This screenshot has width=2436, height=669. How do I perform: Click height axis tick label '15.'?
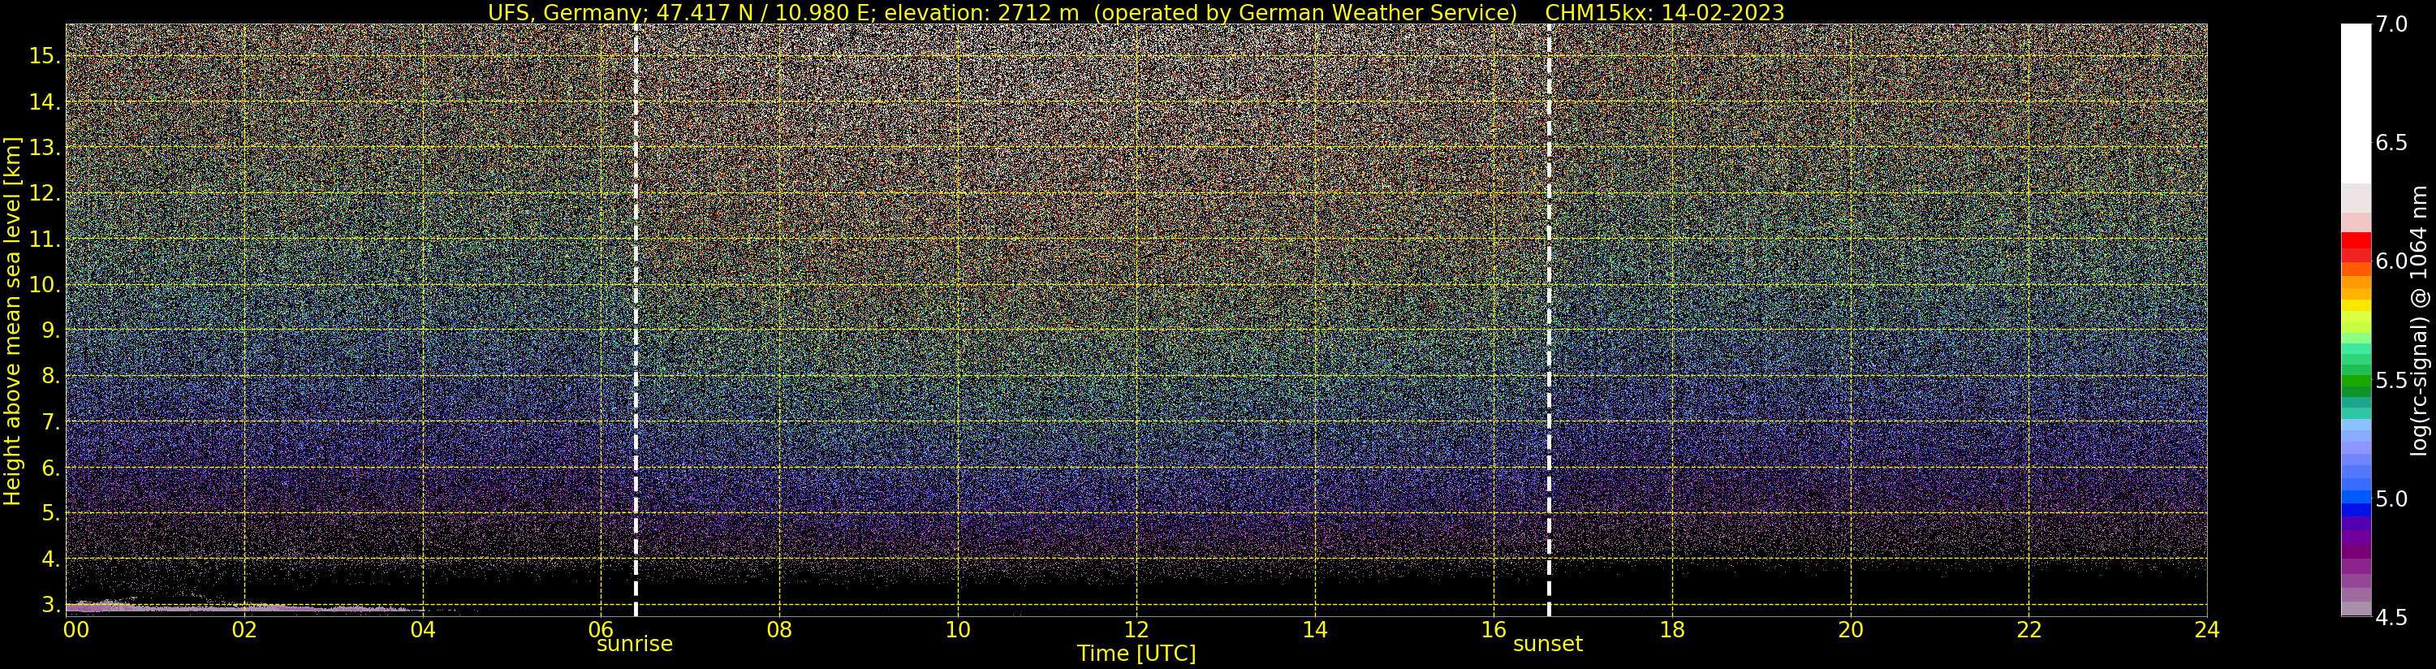(x=44, y=56)
